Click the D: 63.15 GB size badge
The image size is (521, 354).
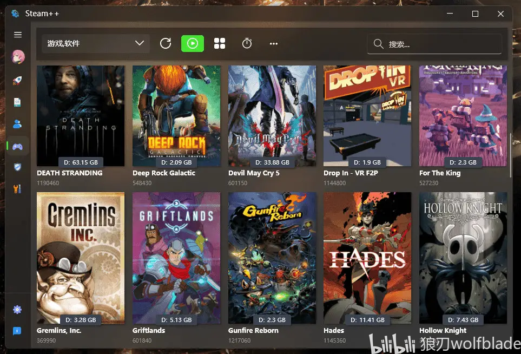tap(81, 162)
